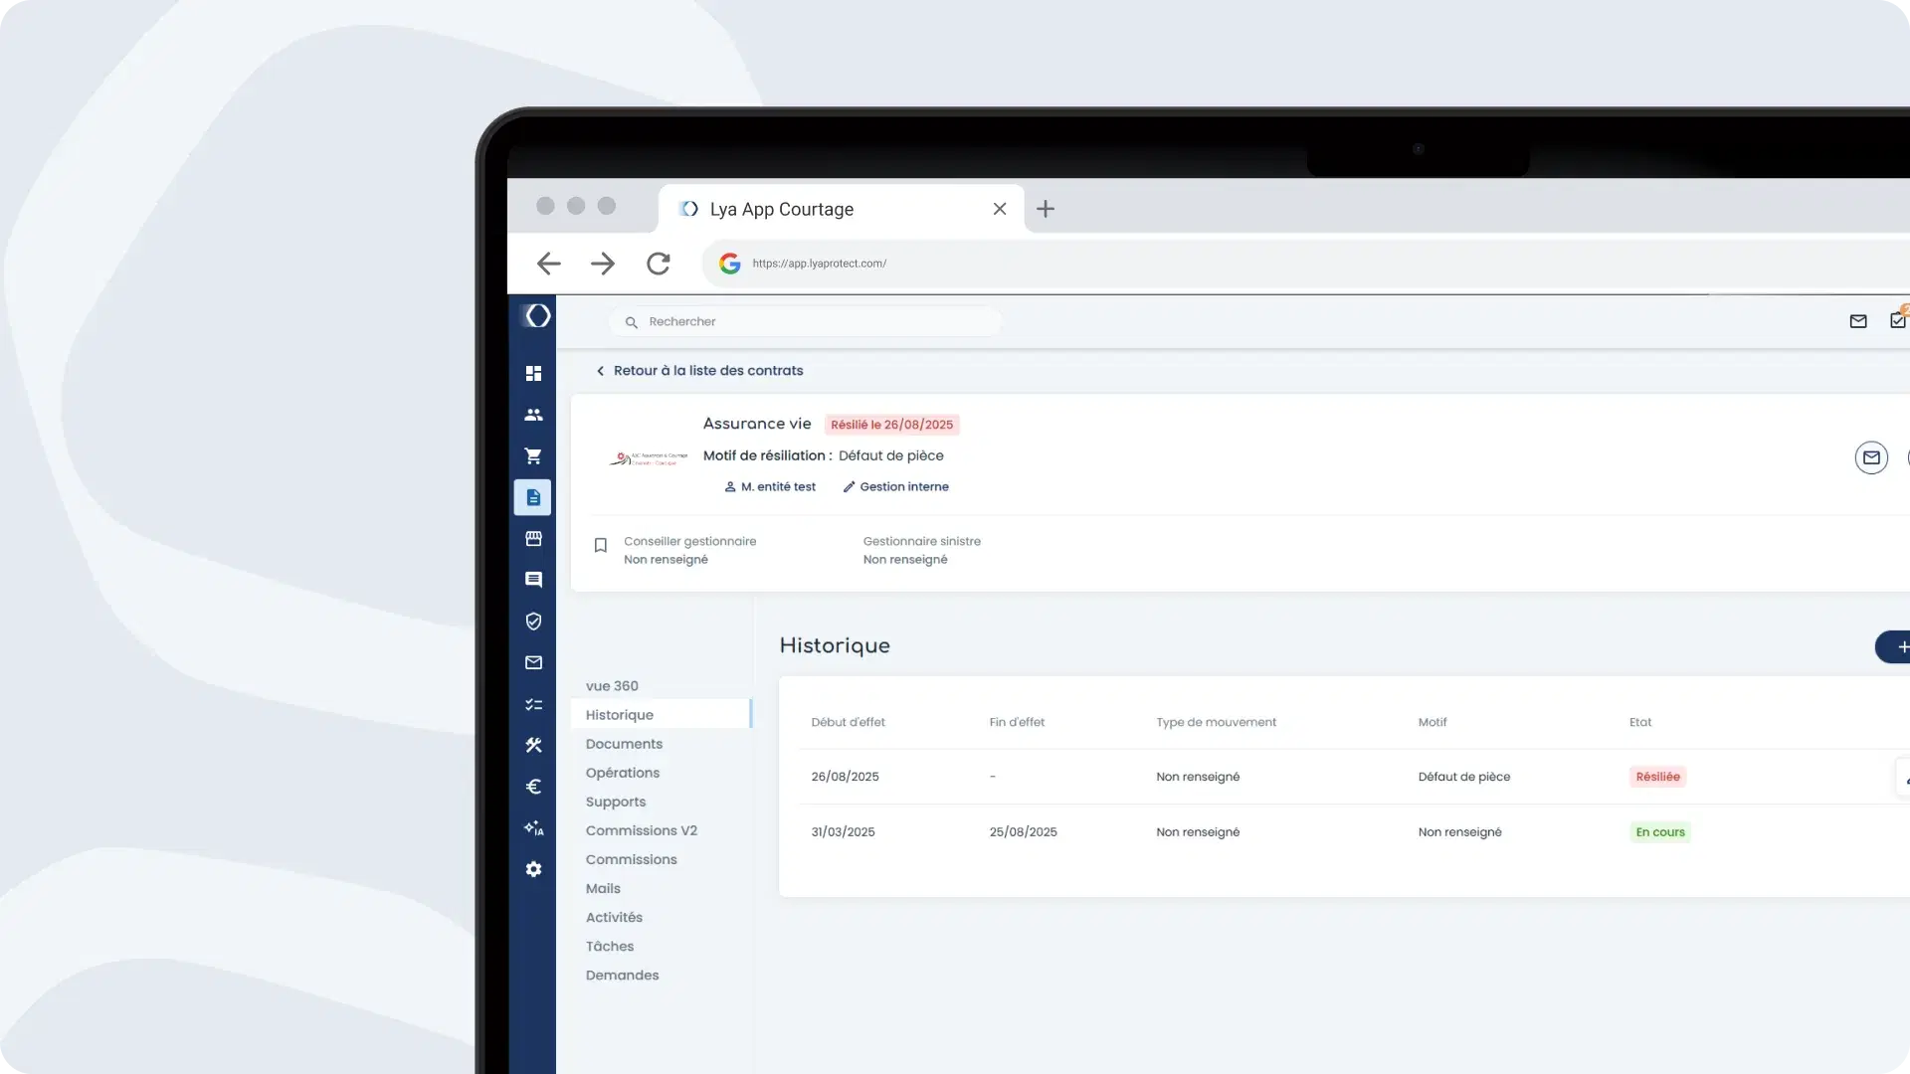Select the contracts document icon

533,497
